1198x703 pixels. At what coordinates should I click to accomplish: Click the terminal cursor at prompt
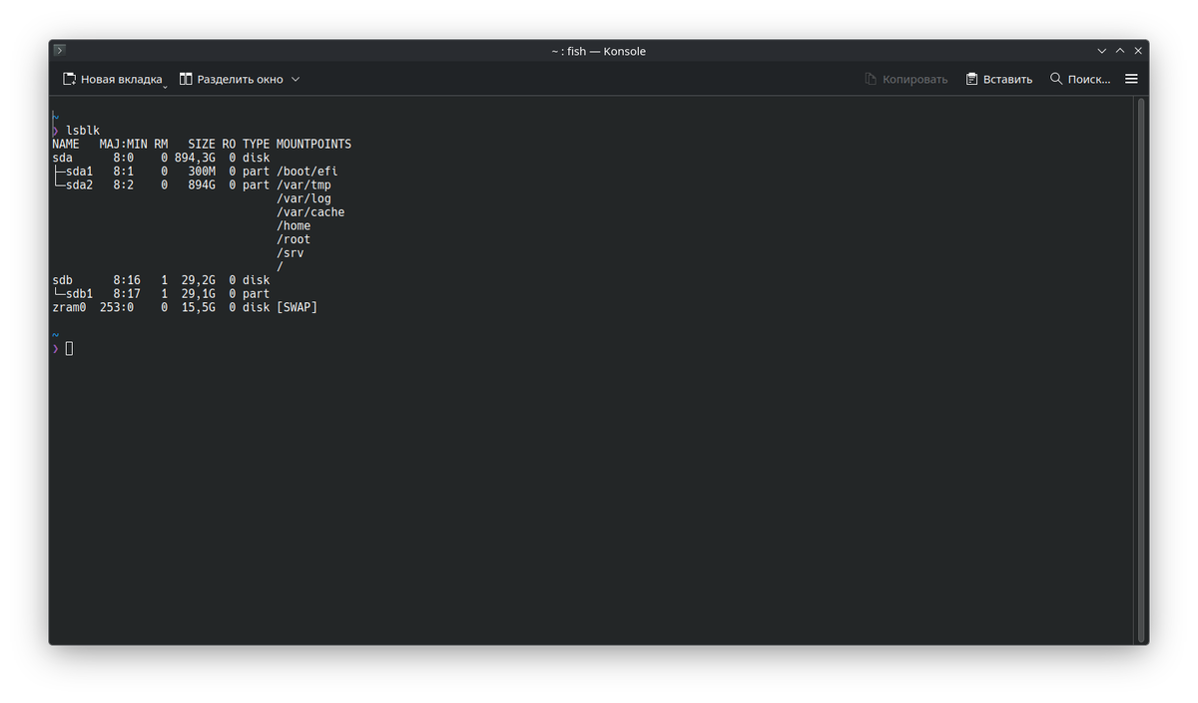tap(69, 348)
